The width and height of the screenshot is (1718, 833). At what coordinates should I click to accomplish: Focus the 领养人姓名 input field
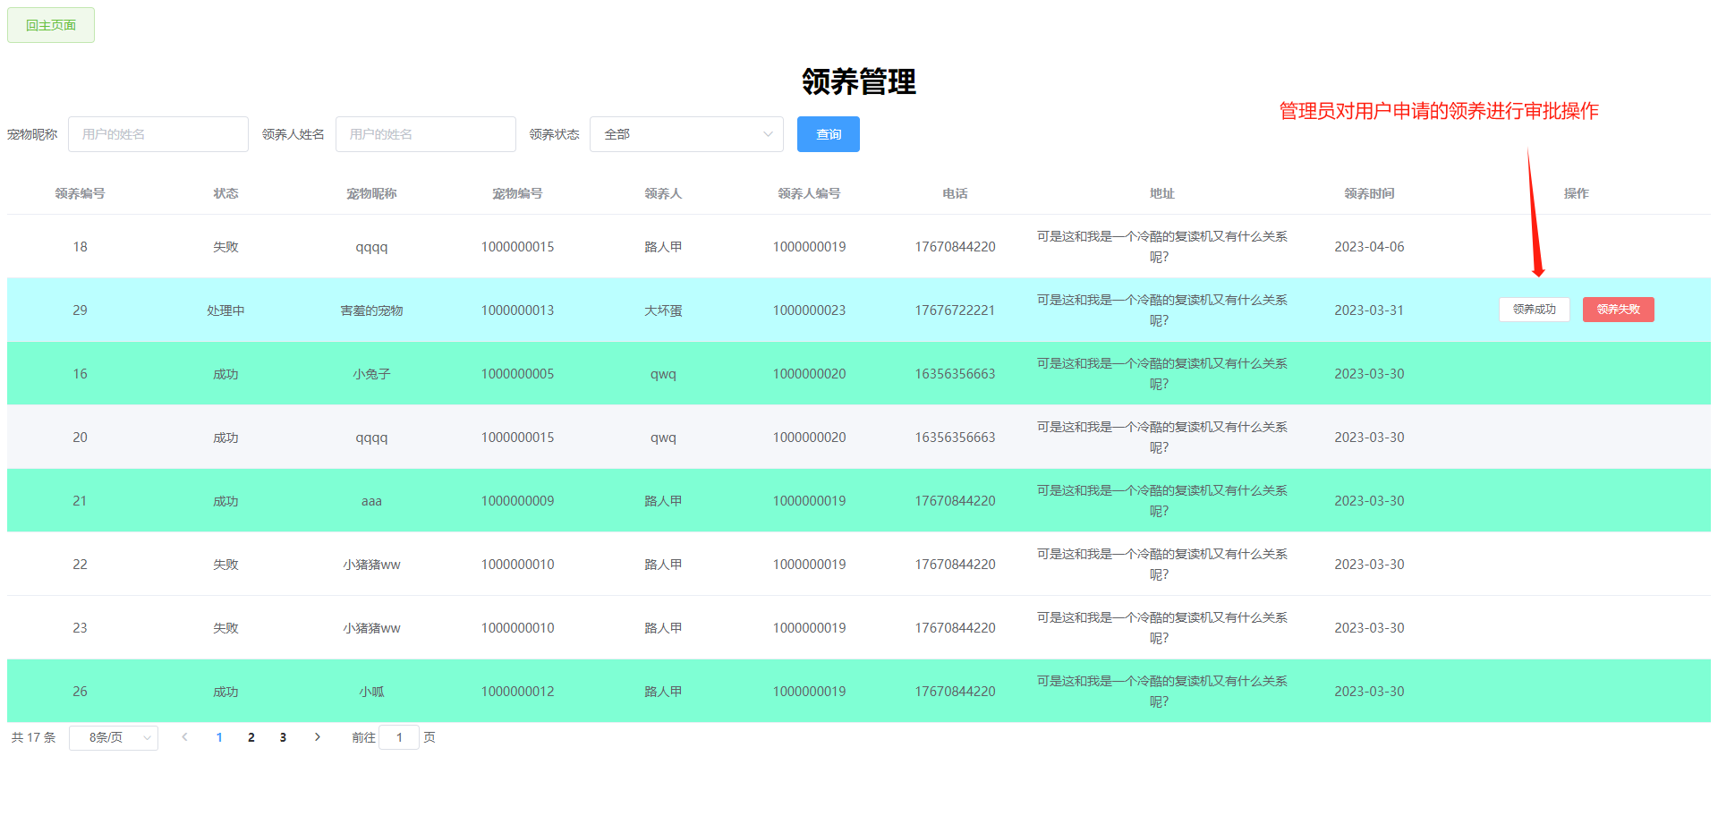pos(426,134)
